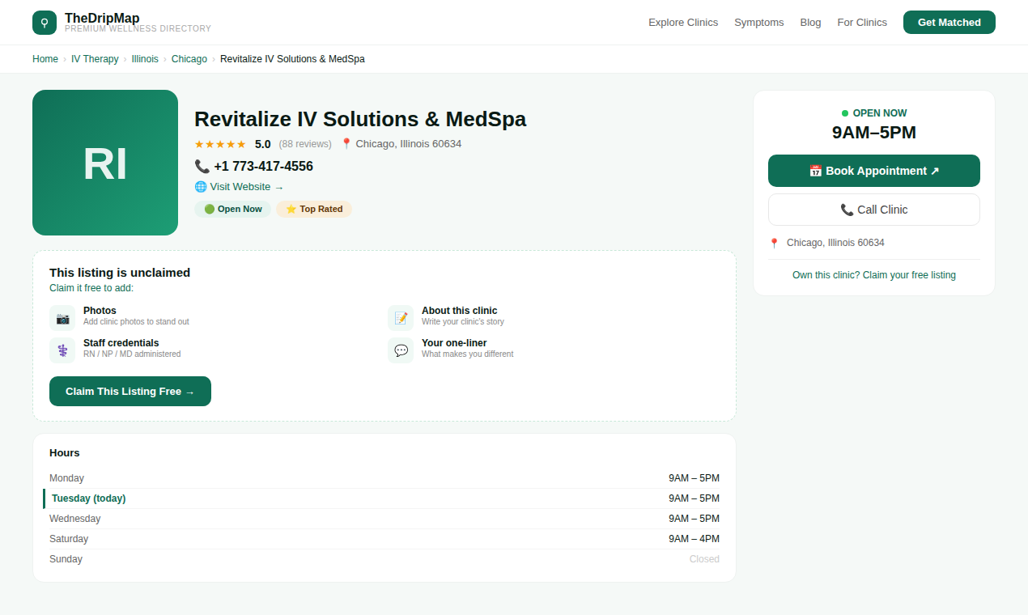Click the Call Clinic button
The height and width of the screenshot is (615, 1028).
coord(874,210)
